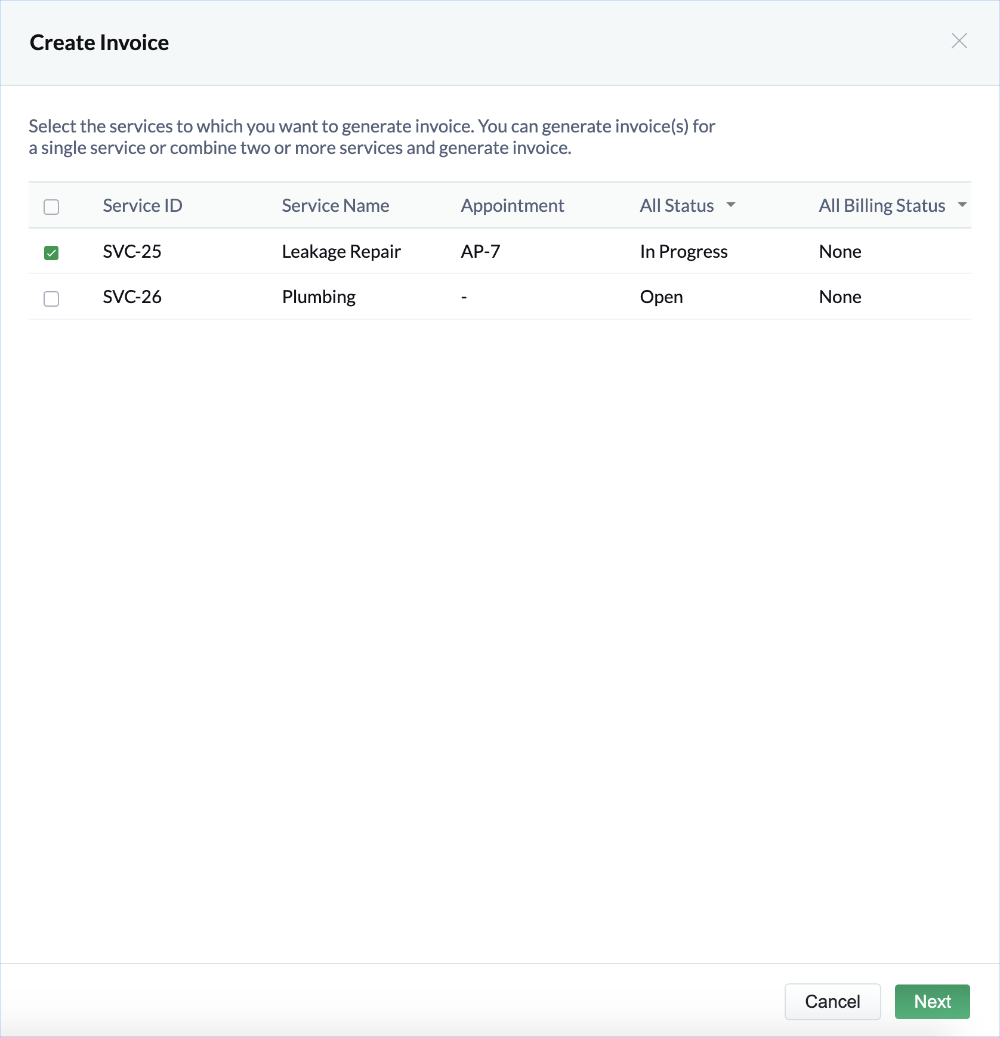This screenshot has width=1000, height=1037.
Task: Select the SVC-26 service ID cell
Action: pos(132,297)
